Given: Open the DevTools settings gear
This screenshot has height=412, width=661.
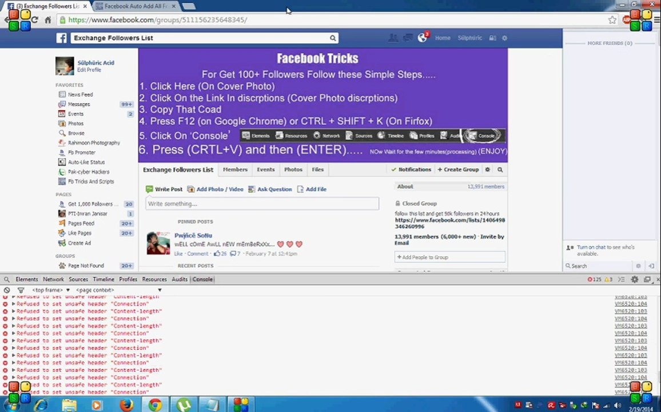Looking at the screenshot, I should (635, 279).
